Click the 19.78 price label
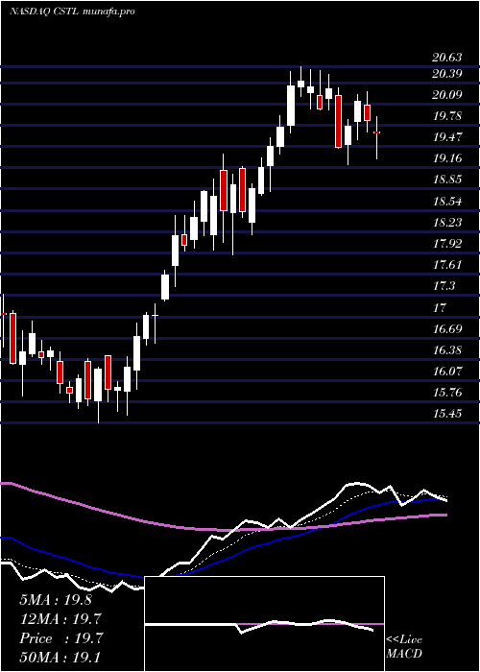This screenshot has height=672, width=480. coord(447,116)
